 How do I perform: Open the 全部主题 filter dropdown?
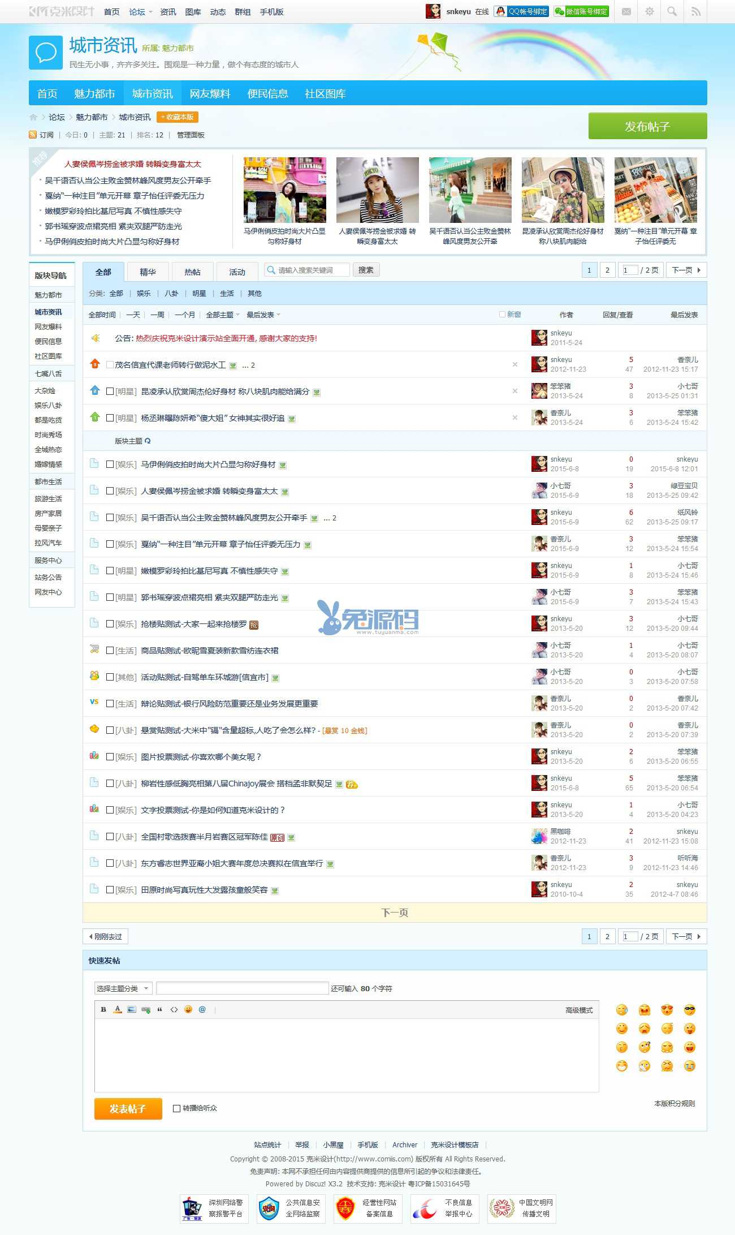tap(223, 315)
